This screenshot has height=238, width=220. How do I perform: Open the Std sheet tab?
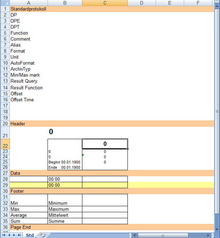click(x=30, y=235)
